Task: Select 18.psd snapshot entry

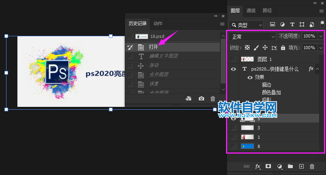Action: click(173, 36)
